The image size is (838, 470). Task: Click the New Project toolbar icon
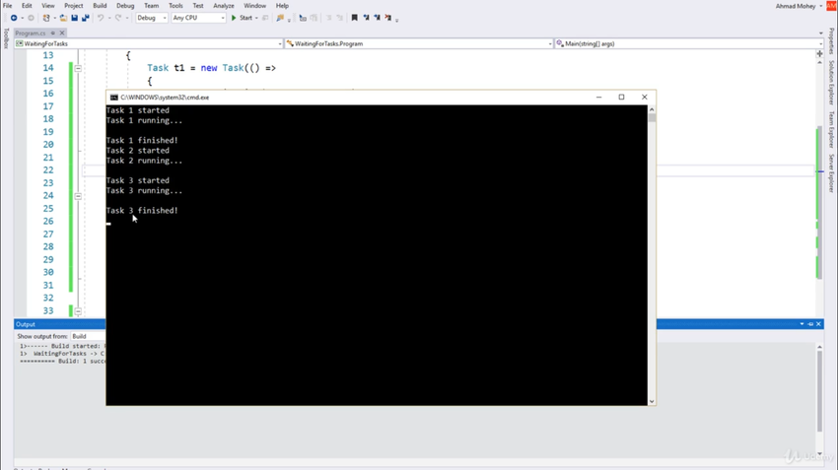click(x=46, y=18)
